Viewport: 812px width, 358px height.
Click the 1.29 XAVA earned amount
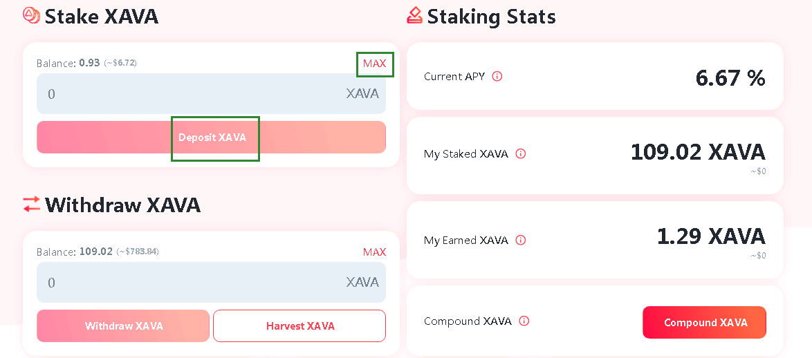[711, 236]
